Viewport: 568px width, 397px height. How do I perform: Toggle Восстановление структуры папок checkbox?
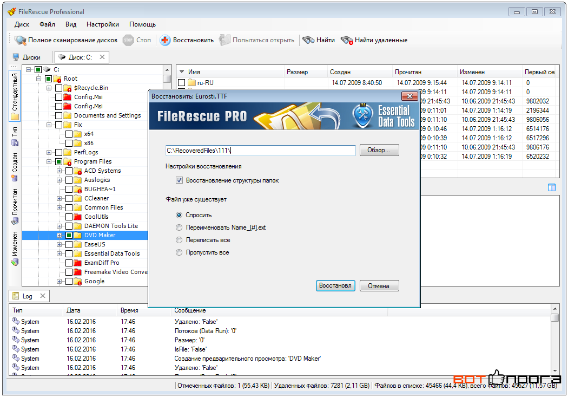[x=179, y=180]
